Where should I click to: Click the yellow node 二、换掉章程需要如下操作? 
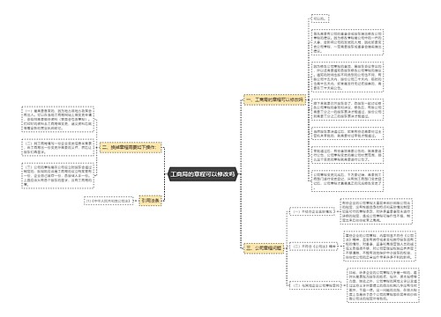coord(131,147)
